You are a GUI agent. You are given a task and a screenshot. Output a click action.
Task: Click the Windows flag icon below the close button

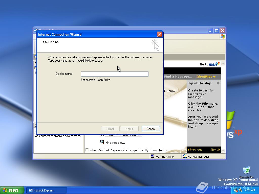[222, 36]
